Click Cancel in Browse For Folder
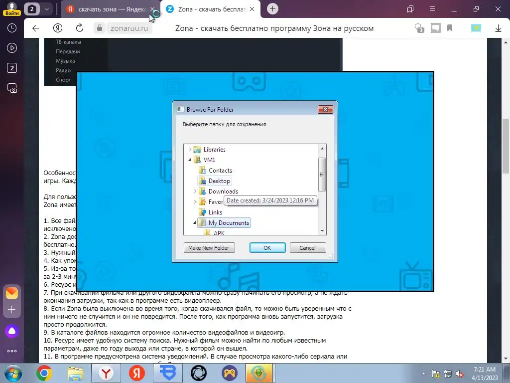 coord(308,247)
